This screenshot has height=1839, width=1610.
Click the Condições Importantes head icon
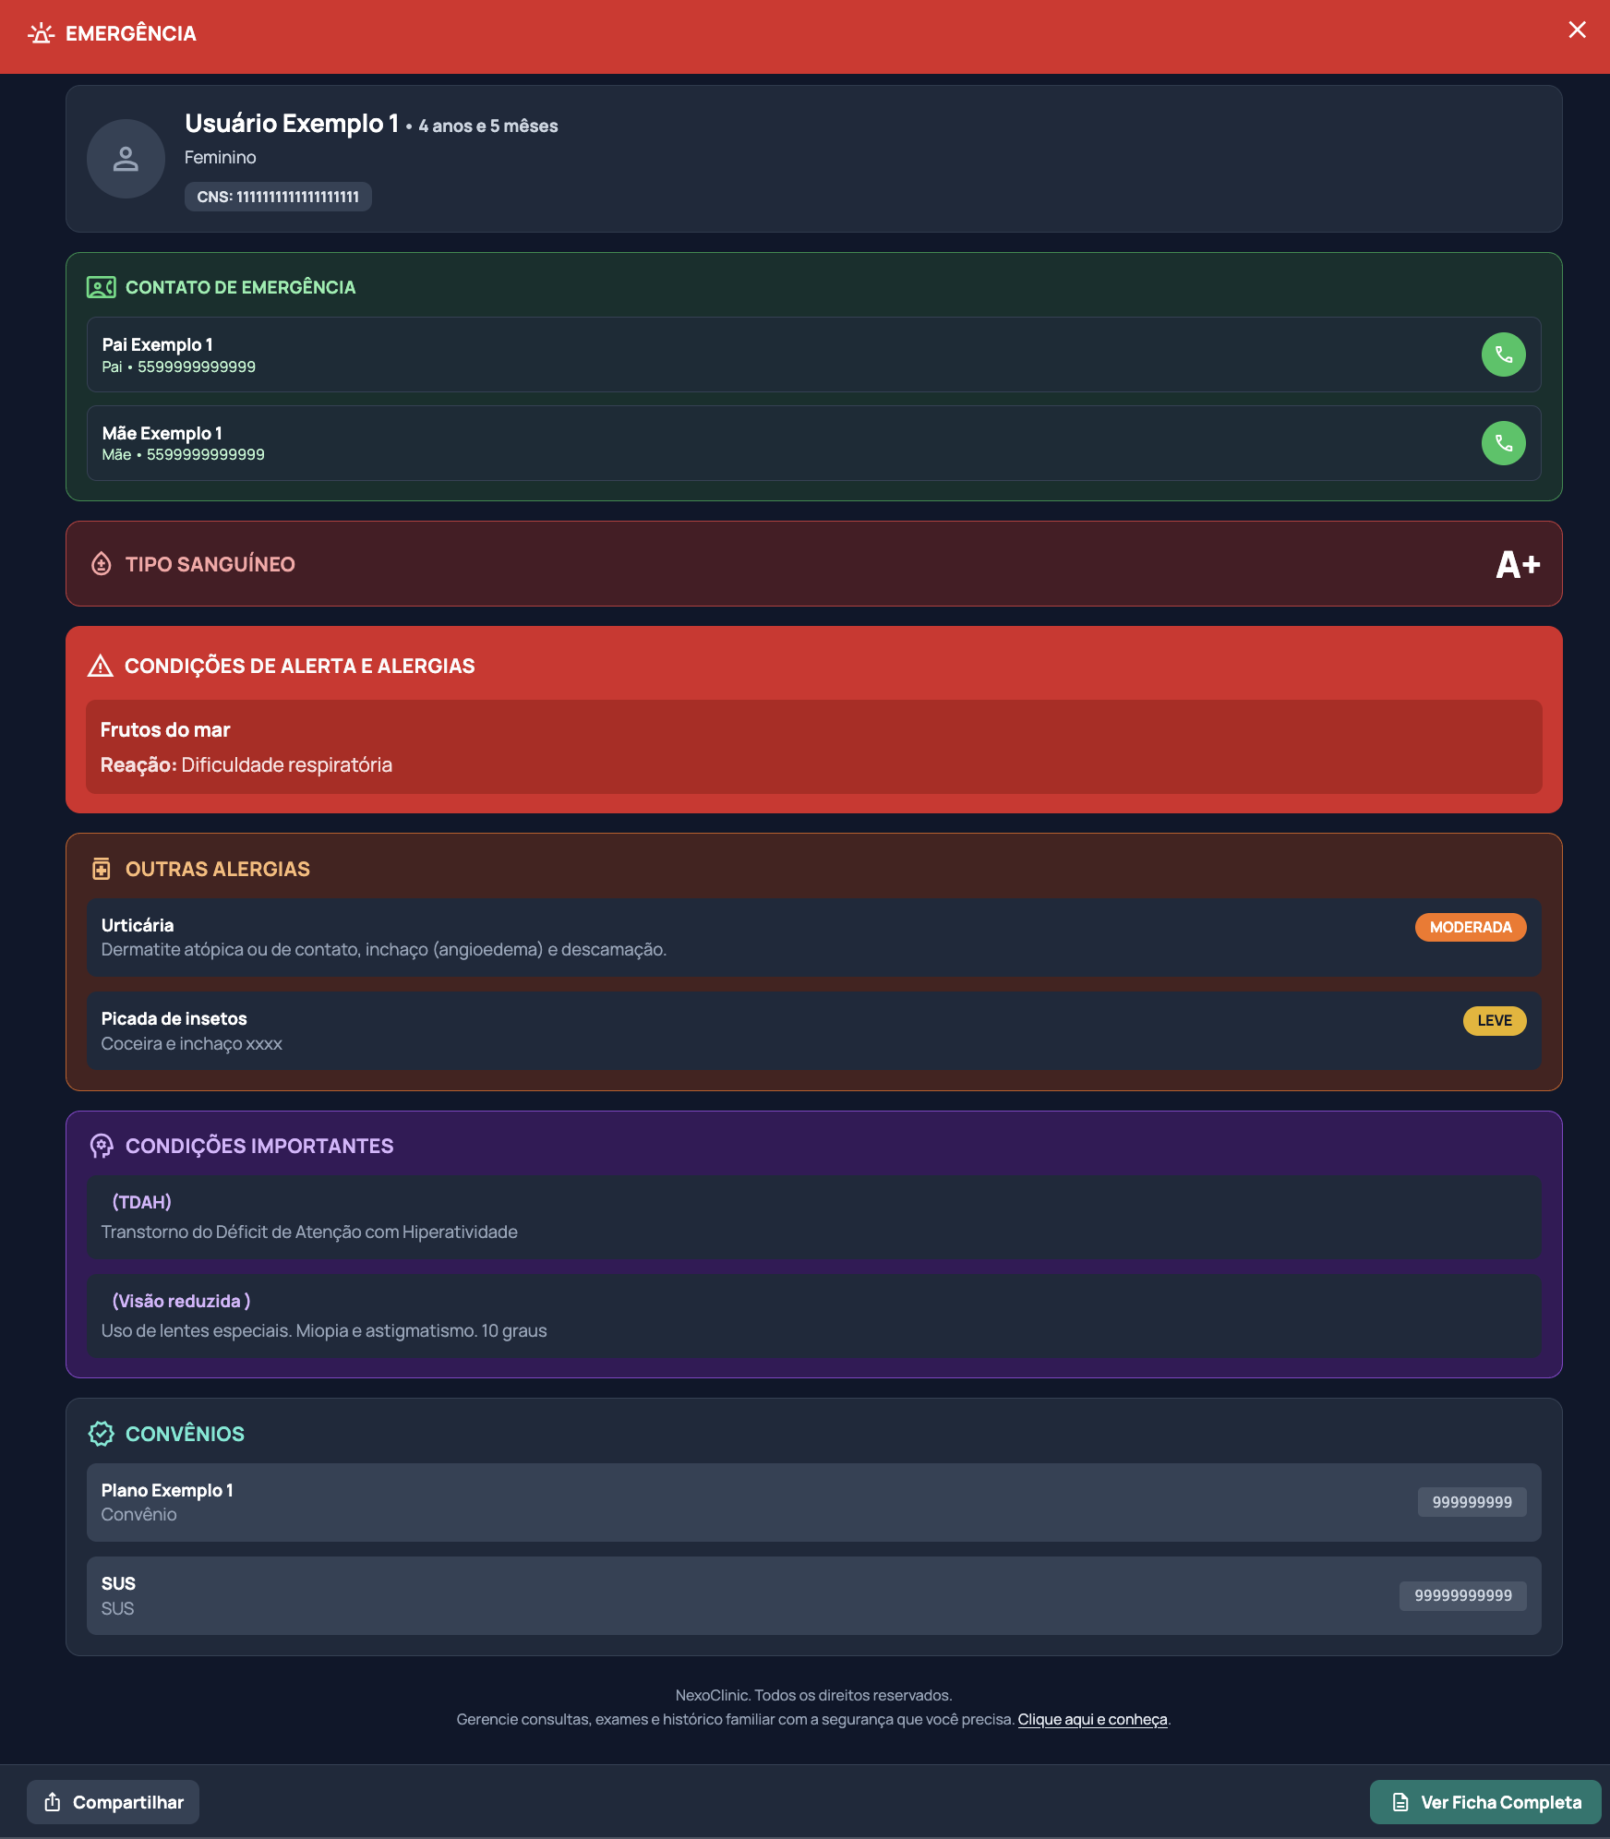click(x=102, y=1146)
